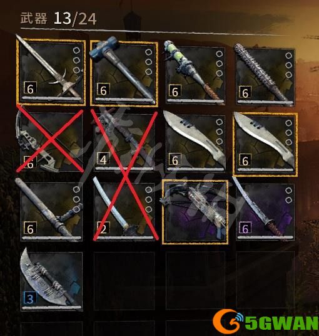The image size is (319, 336).
Task: Click the 13/24 weapon capacity counter
Action: click(75, 19)
